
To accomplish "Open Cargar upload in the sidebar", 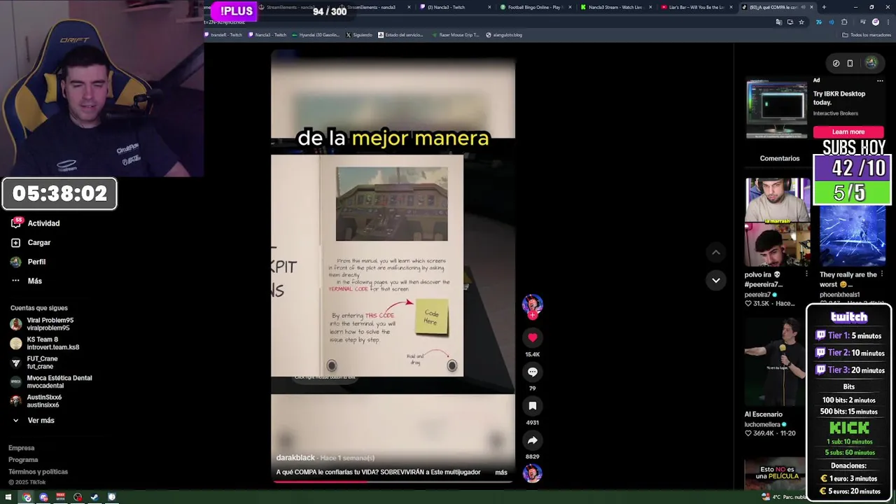I will pos(31,242).
